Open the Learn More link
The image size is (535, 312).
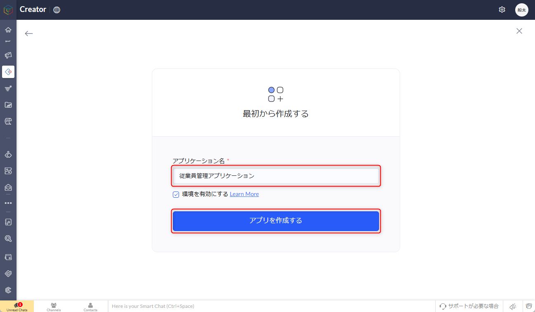[x=244, y=194]
